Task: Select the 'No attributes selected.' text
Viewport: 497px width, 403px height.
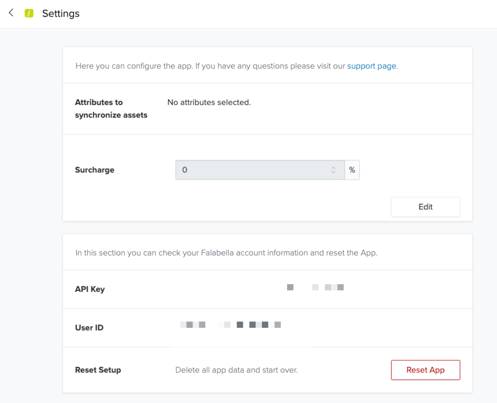Action: click(x=209, y=102)
